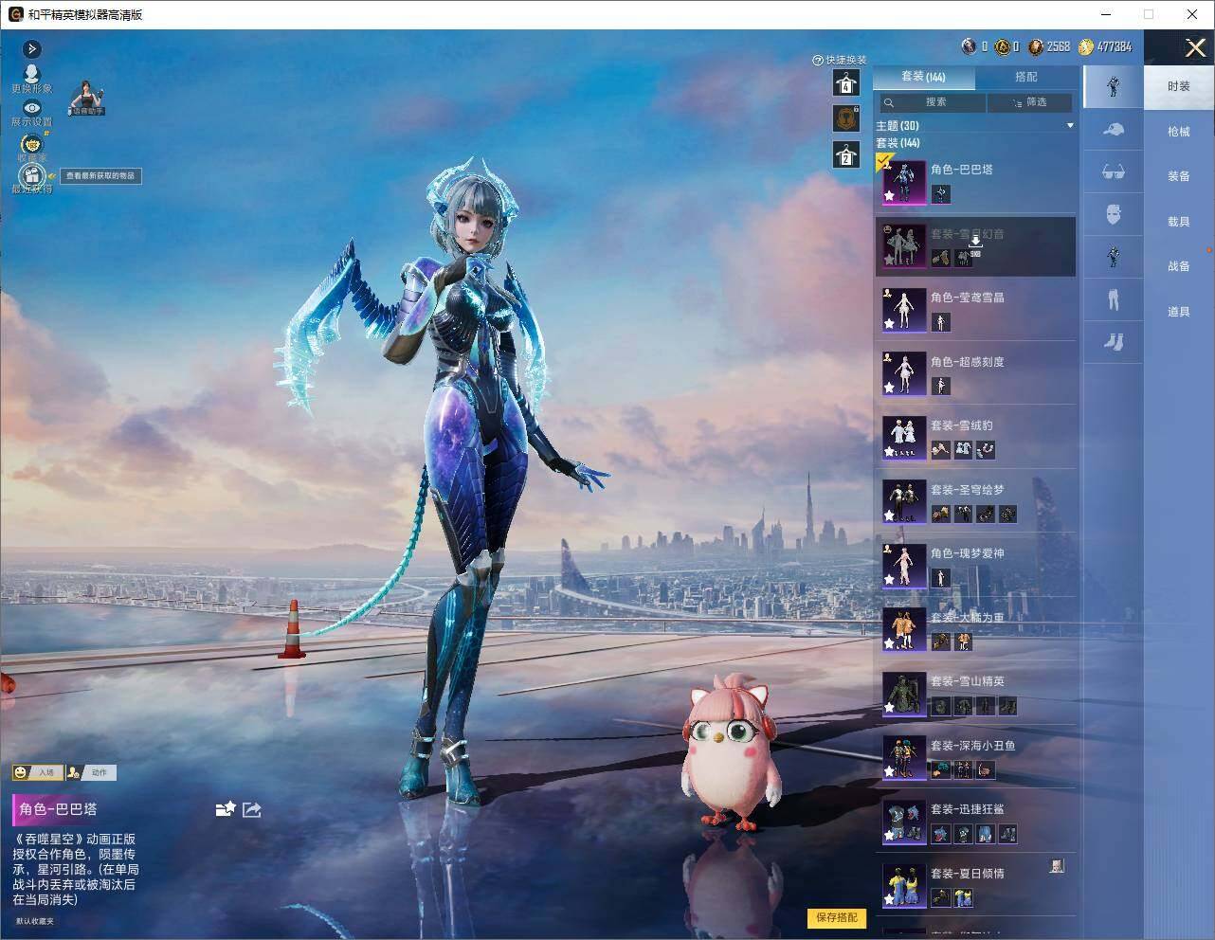Image resolution: width=1215 pixels, height=940 pixels.
Task: Select the hat category icon
Action: pos(1113,129)
